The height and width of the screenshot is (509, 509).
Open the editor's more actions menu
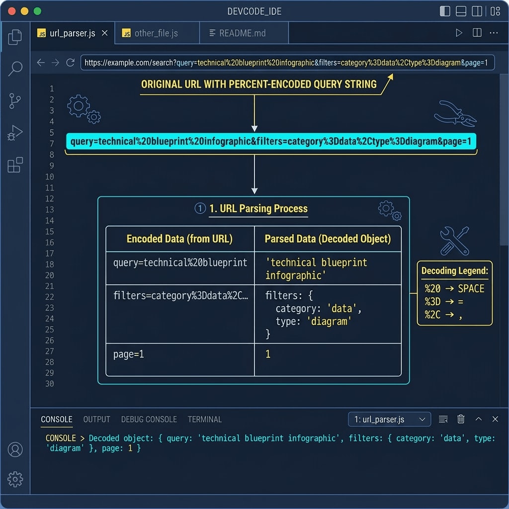click(x=494, y=33)
